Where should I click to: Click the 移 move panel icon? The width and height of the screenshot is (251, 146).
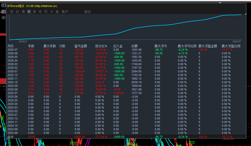(3, 12)
